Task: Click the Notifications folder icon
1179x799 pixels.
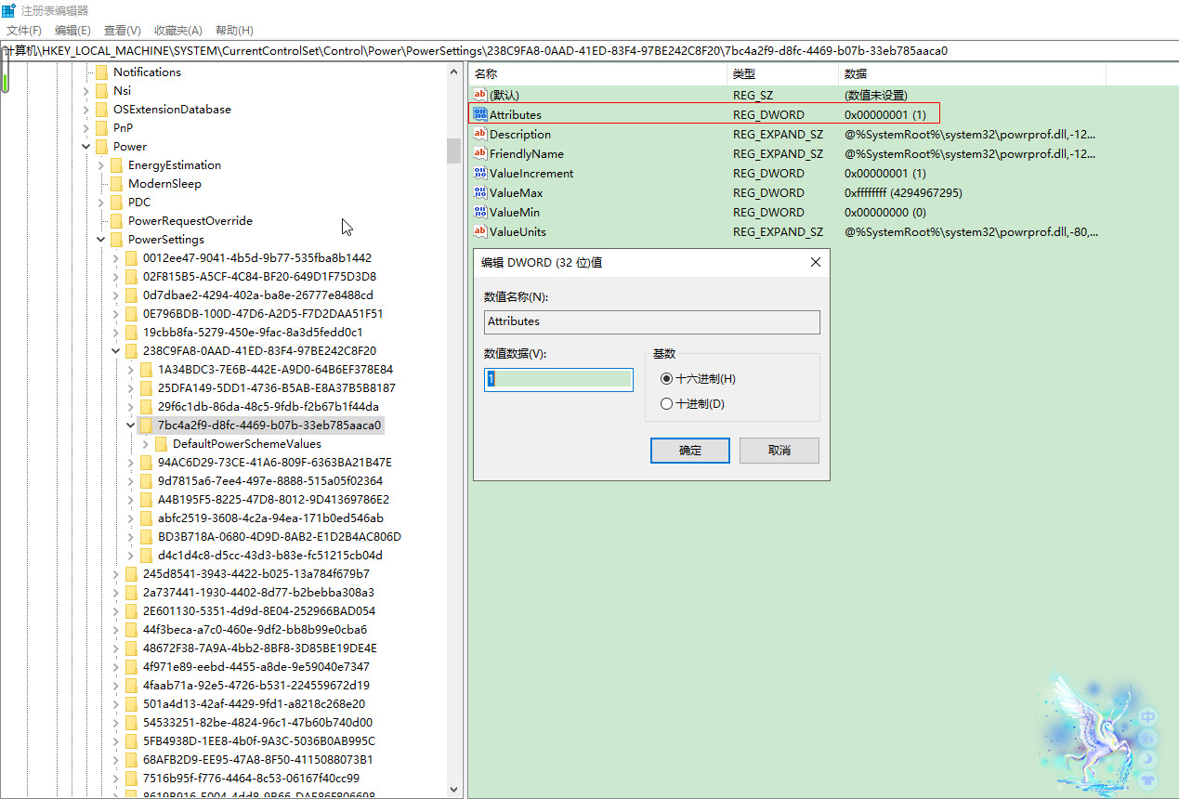Action: [x=102, y=72]
